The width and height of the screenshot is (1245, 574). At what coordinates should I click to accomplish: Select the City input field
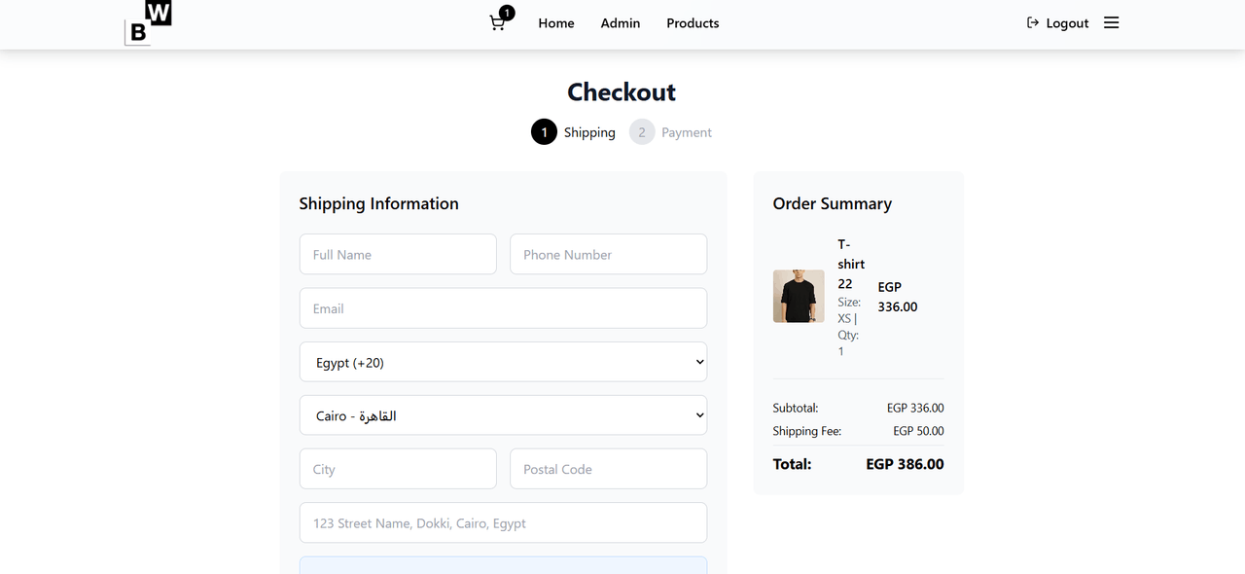click(398, 469)
